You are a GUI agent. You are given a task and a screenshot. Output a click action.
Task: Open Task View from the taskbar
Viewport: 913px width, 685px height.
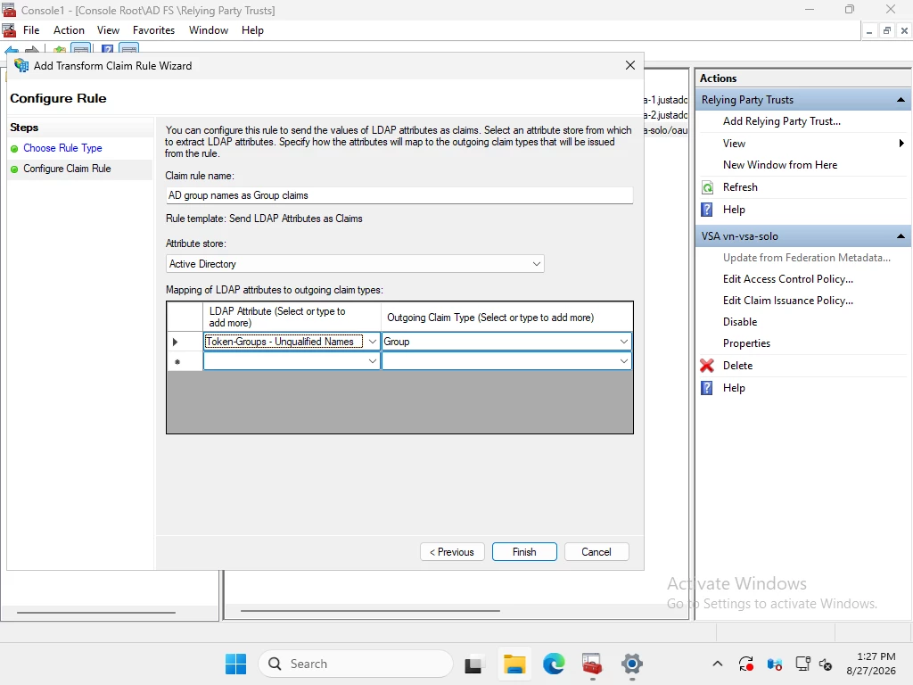(473, 664)
